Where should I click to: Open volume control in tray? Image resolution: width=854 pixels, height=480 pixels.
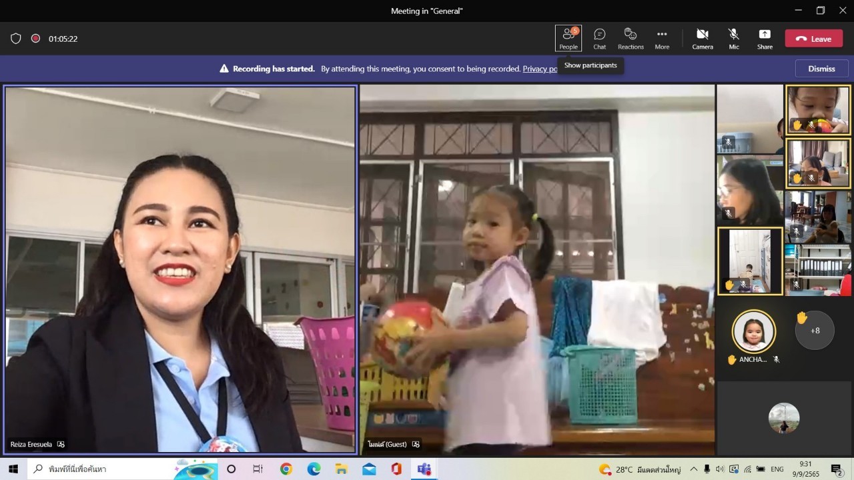(x=721, y=469)
